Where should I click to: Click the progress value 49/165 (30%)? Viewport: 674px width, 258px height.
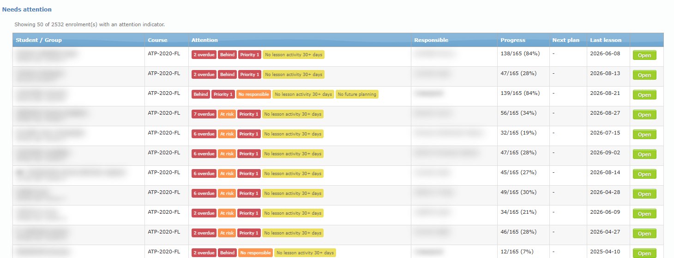point(518,192)
